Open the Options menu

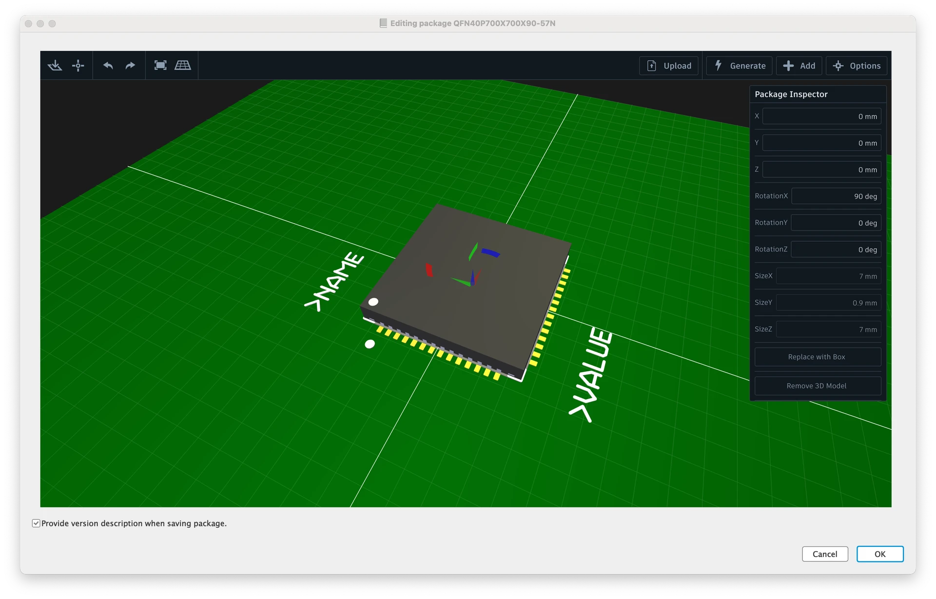pyautogui.click(x=857, y=66)
